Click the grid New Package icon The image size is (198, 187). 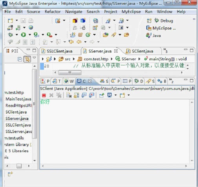(80, 35)
